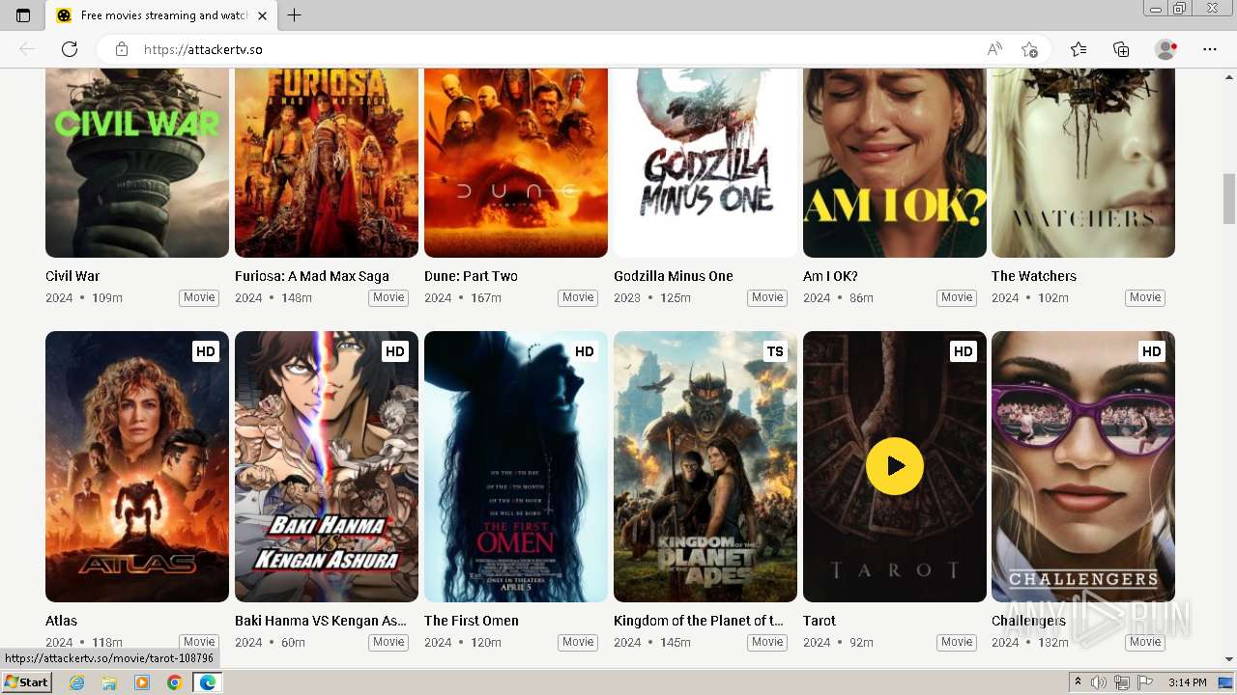Image resolution: width=1237 pixels, height=695 pixels.
Task: Open the tab actions menu icon
Action: [23, 15]
